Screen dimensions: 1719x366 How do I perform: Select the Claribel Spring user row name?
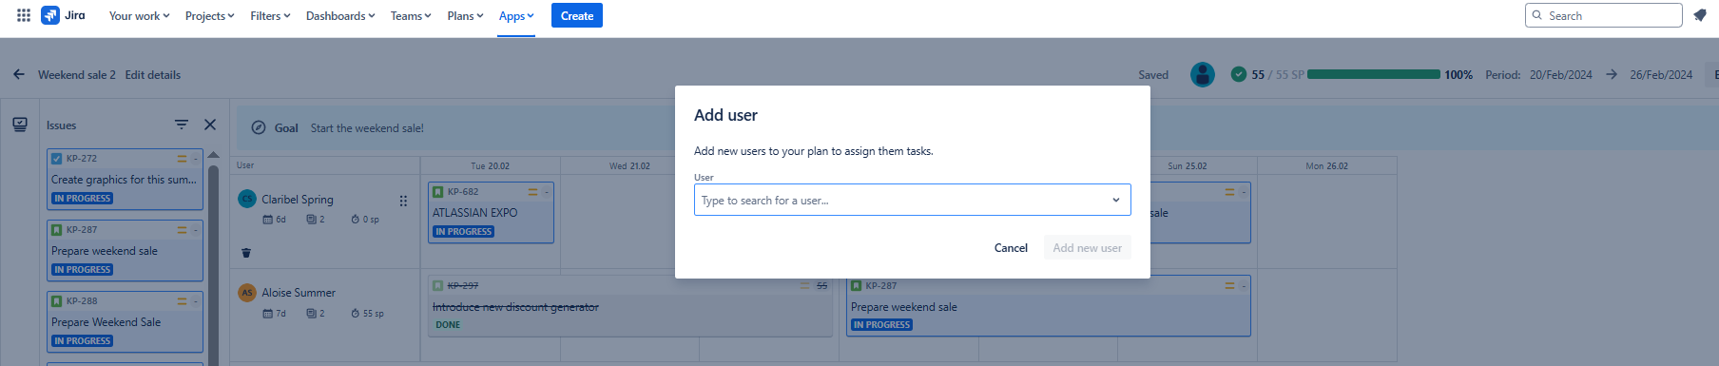point(298,200)
